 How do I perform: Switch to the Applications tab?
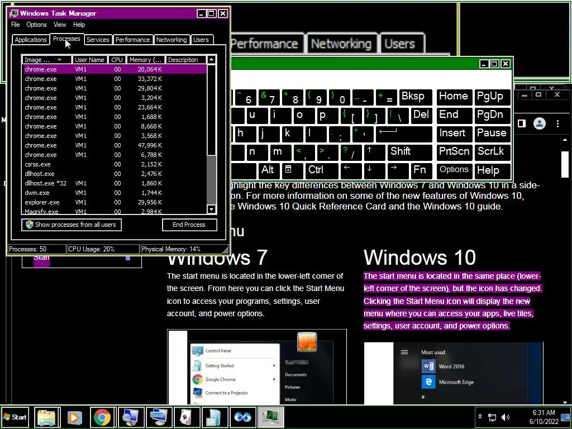[31, 40]
